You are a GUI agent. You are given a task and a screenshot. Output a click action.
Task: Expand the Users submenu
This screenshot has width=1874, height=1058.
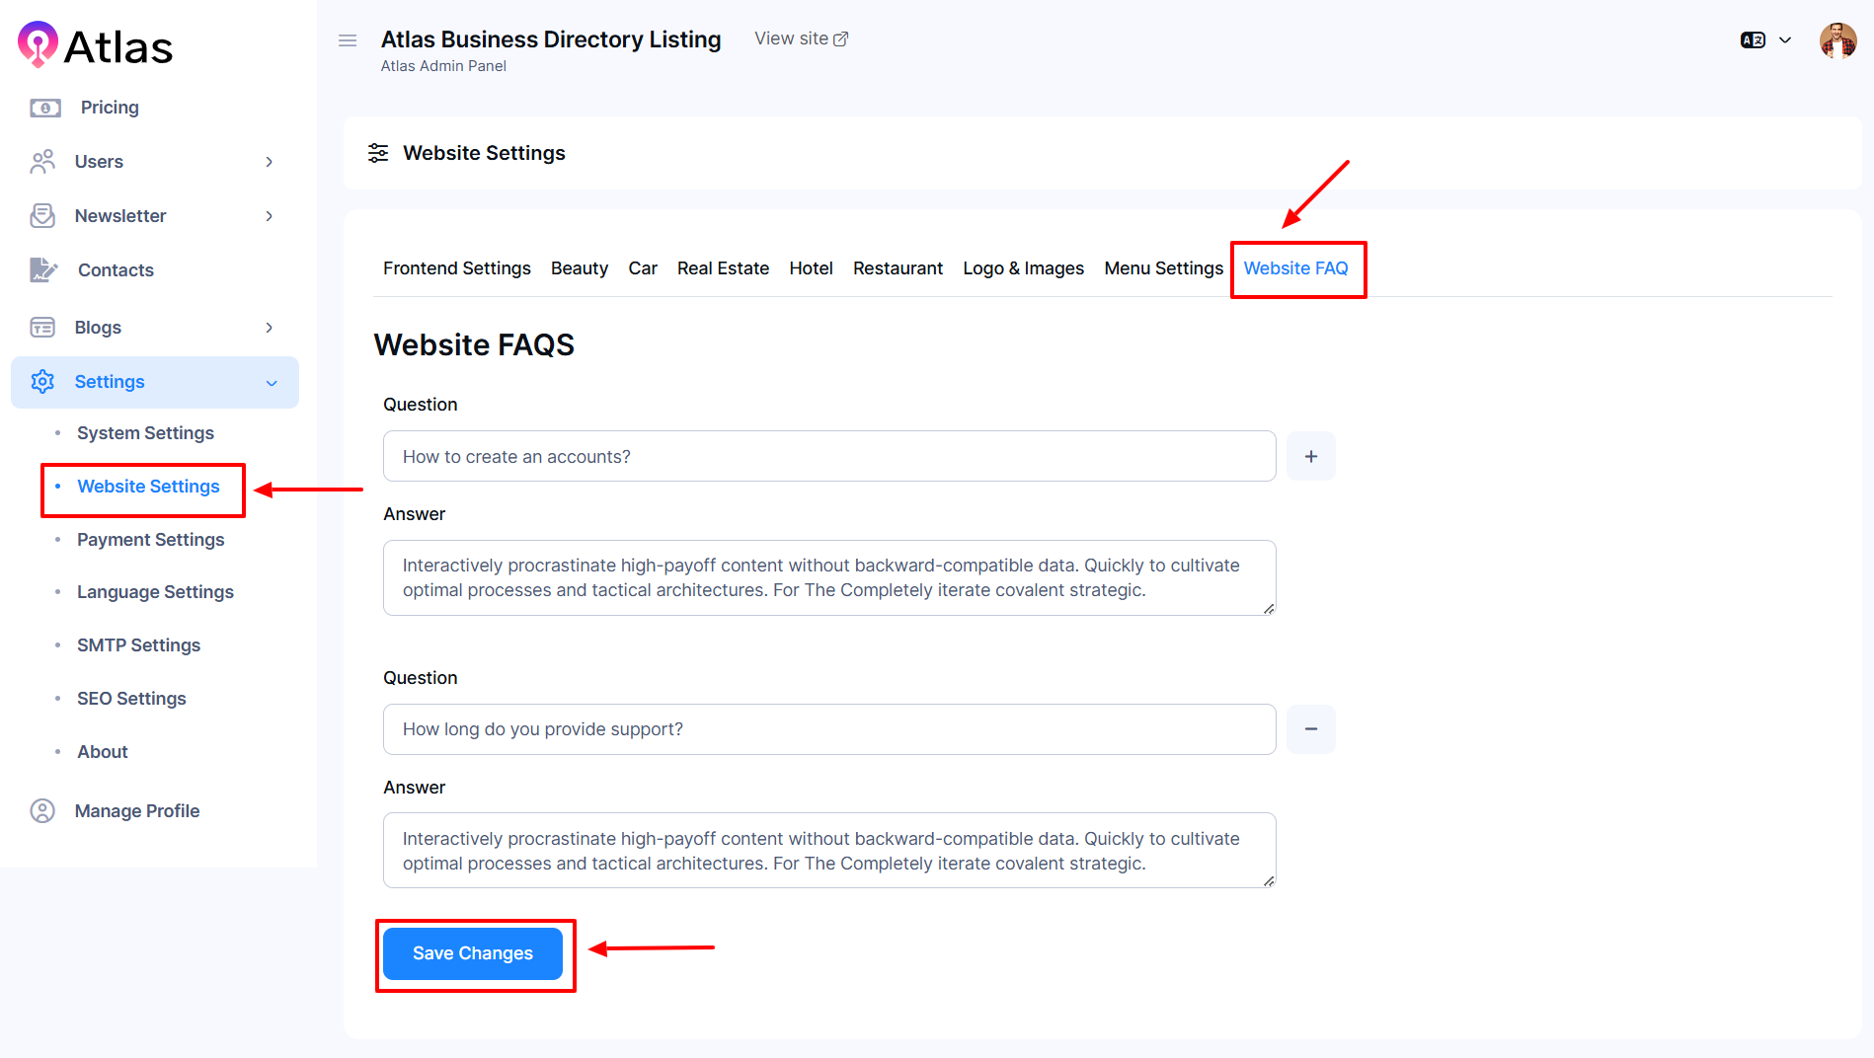[x=269, y=162]
